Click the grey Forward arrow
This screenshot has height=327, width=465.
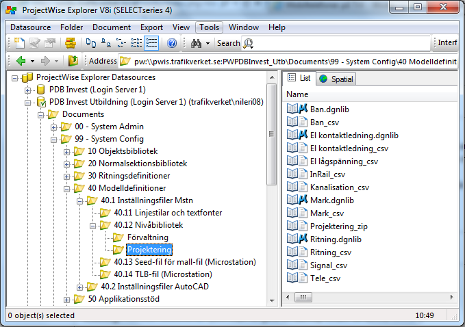tap(45, 61)
